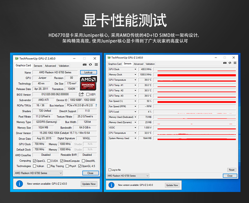Toggle PhysX checkbox
Screen dimensions: 249x203
(x=67, y=166)
